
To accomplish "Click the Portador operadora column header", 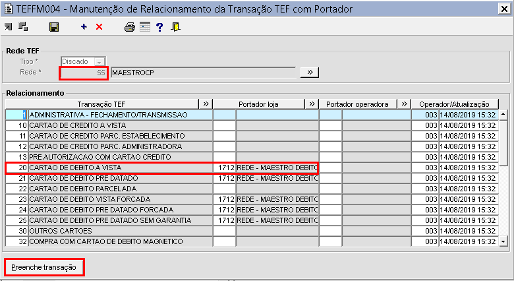I will pyautogui.click(x=358, y=104).
